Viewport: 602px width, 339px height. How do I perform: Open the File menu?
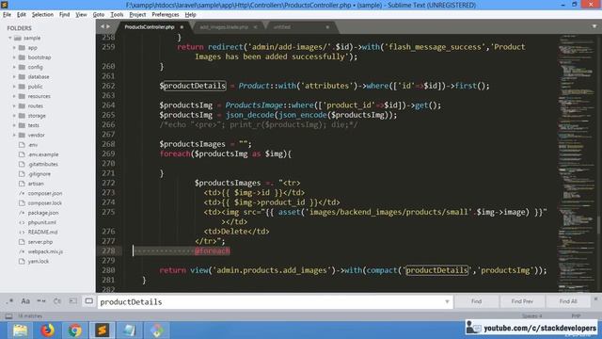coord(7,15)
